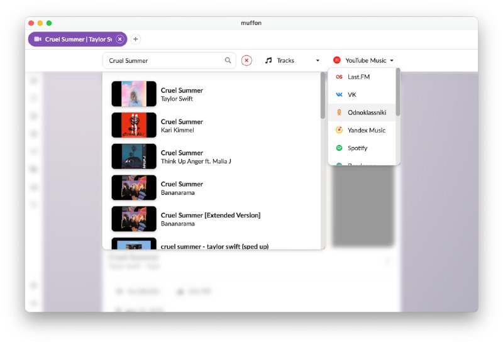
Task: Click the Spotify green icon
Action: (x=339, y=148)
